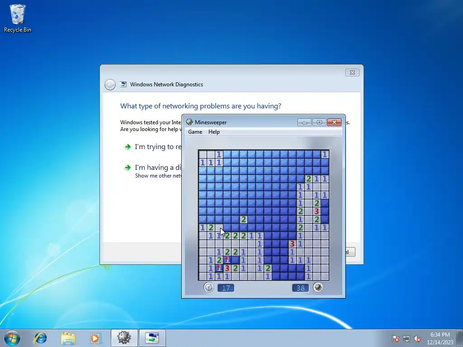Maximize the Minesweeper window

tap(319, 122)
